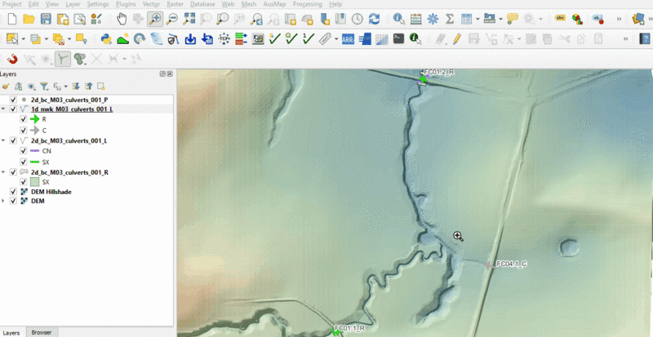This screenshot has height=337, width=653.
Task: Click the Refresh map icon
Action: click(x=374, y=19)
